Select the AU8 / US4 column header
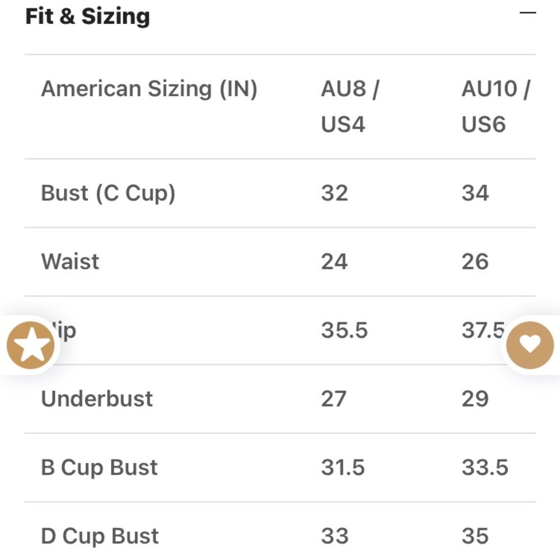This screenshot has width=560, height=560. [349, 106]
